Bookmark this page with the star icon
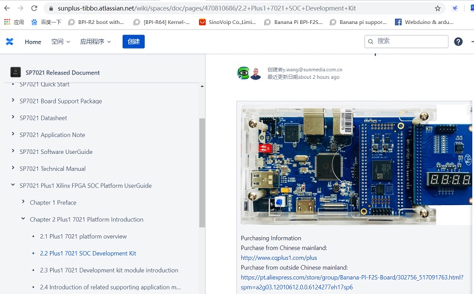 click(437, 8)
